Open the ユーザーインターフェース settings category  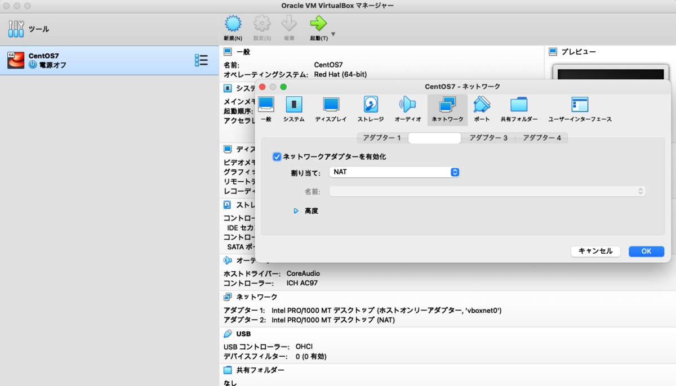click(580, 109)
